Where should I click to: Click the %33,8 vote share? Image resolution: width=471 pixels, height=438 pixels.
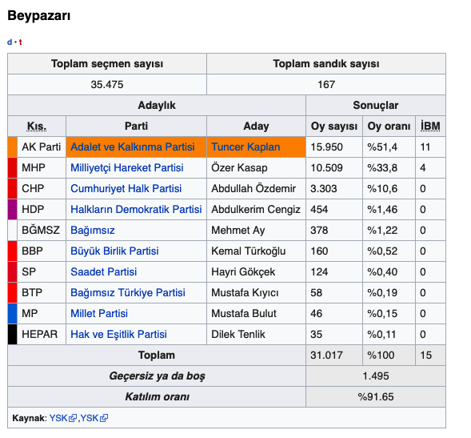(382, 167)
